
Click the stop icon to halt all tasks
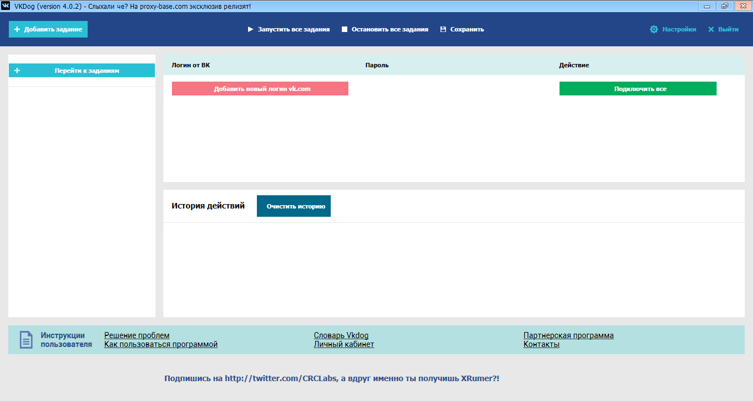(345, 29)
